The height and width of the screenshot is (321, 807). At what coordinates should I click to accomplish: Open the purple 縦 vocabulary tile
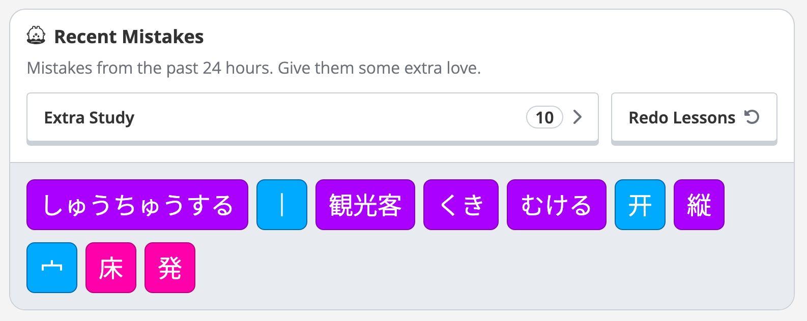click(x=699, y=205)
